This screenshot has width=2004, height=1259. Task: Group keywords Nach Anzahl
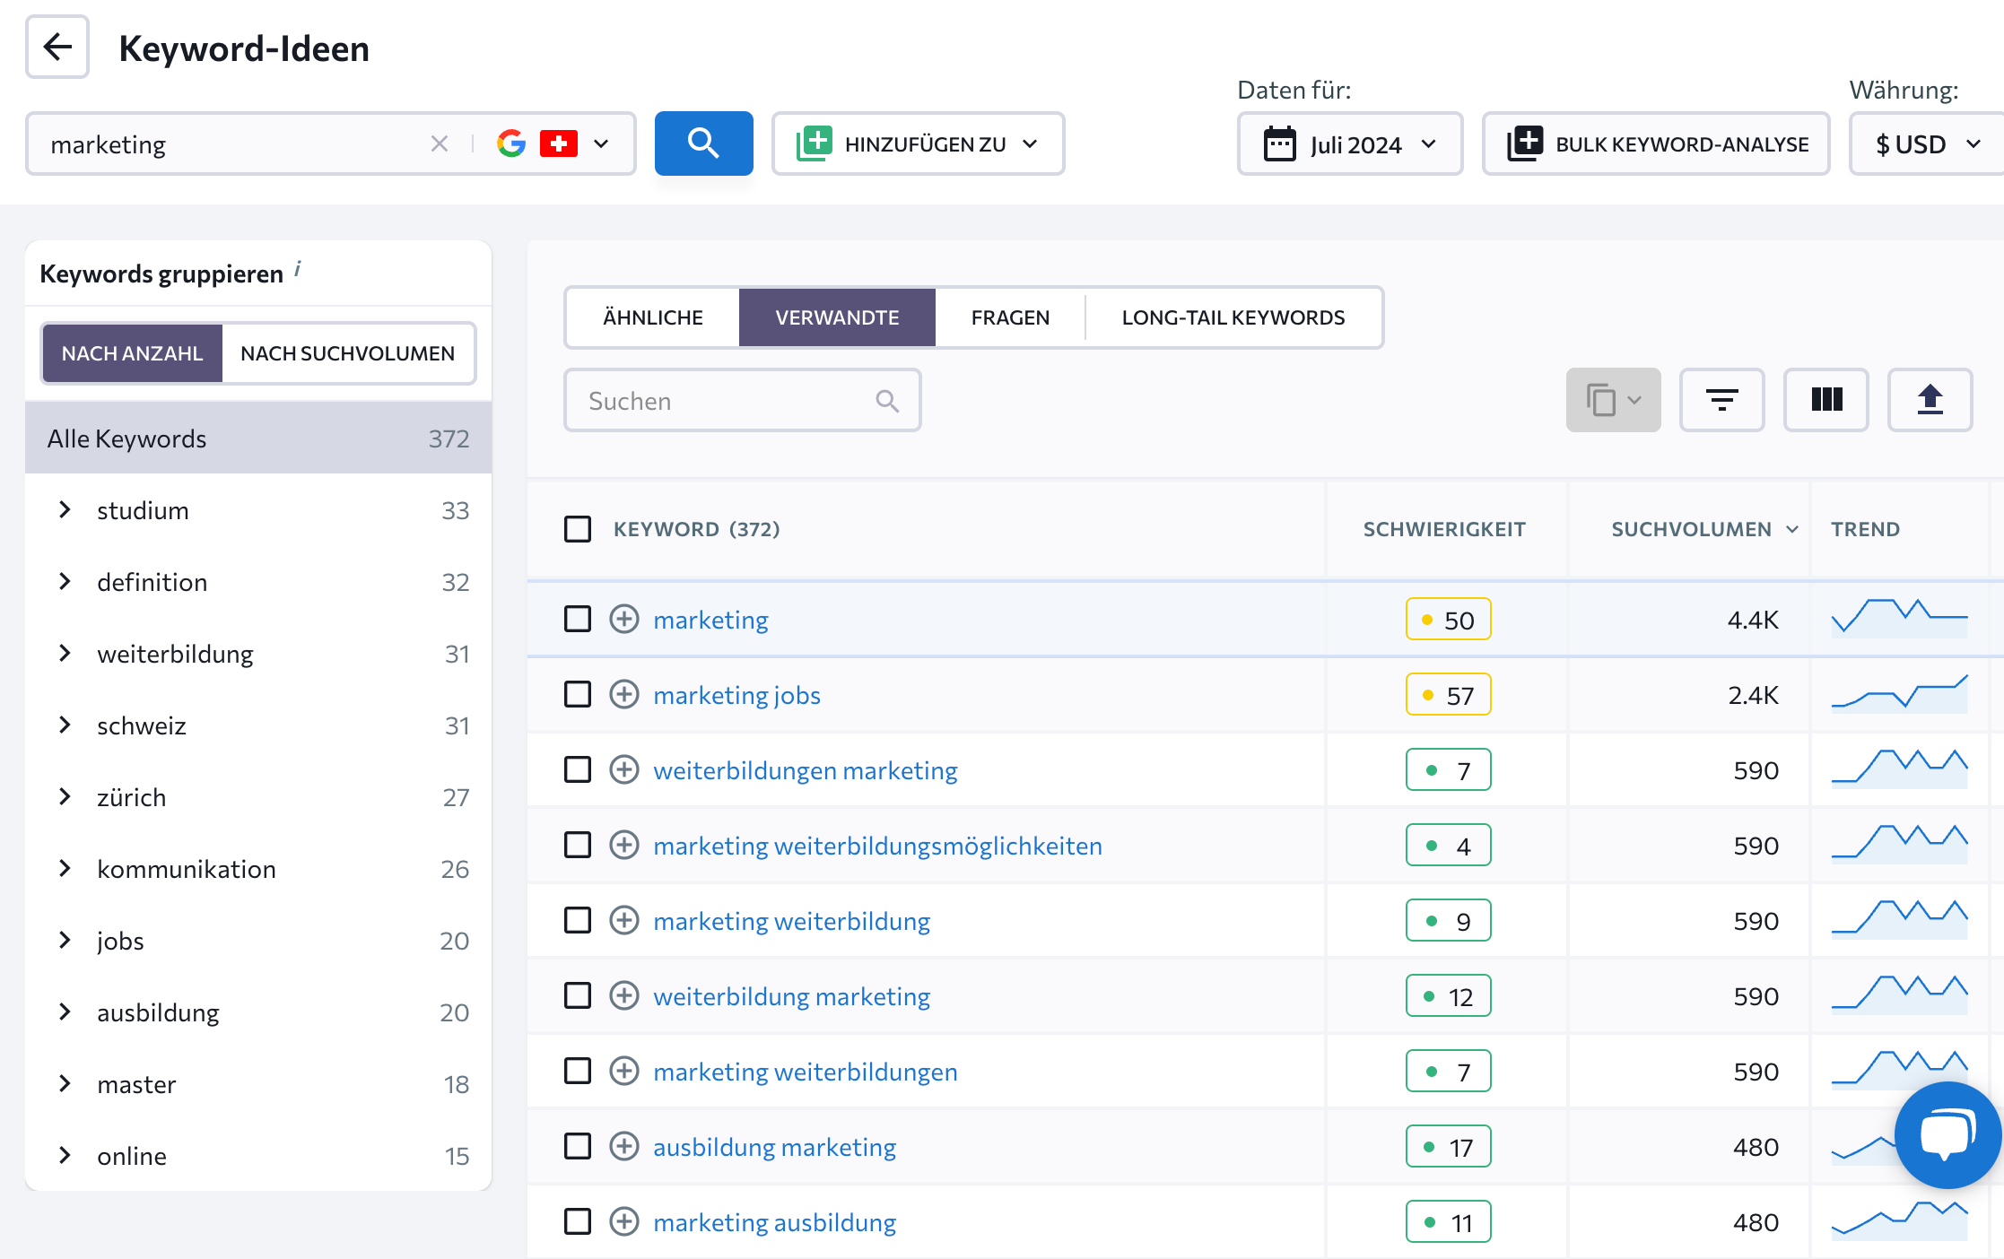point(132,353)
